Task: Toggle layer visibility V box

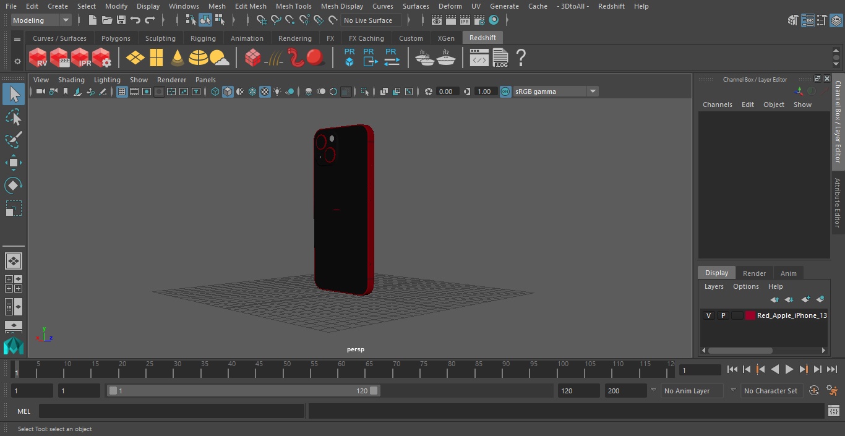Action: coord(708,315)
